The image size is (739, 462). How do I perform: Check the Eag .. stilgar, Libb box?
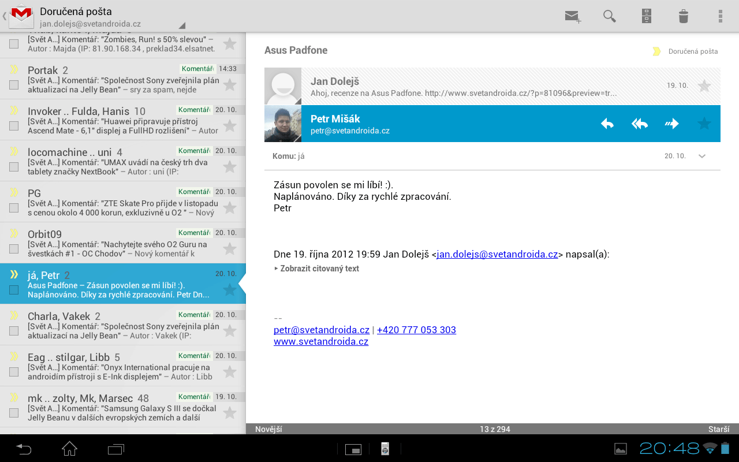click(14, 372)
